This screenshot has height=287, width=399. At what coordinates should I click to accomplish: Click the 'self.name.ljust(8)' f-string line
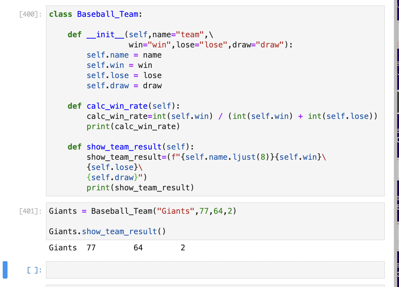click(x=206, y=157)
